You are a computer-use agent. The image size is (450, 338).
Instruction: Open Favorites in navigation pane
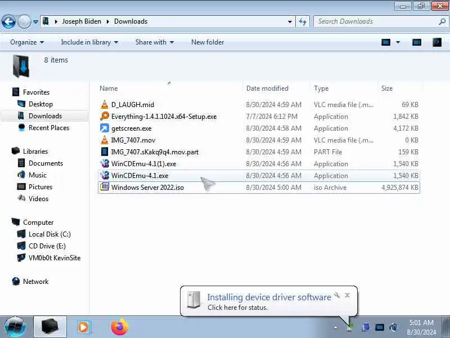36,92
